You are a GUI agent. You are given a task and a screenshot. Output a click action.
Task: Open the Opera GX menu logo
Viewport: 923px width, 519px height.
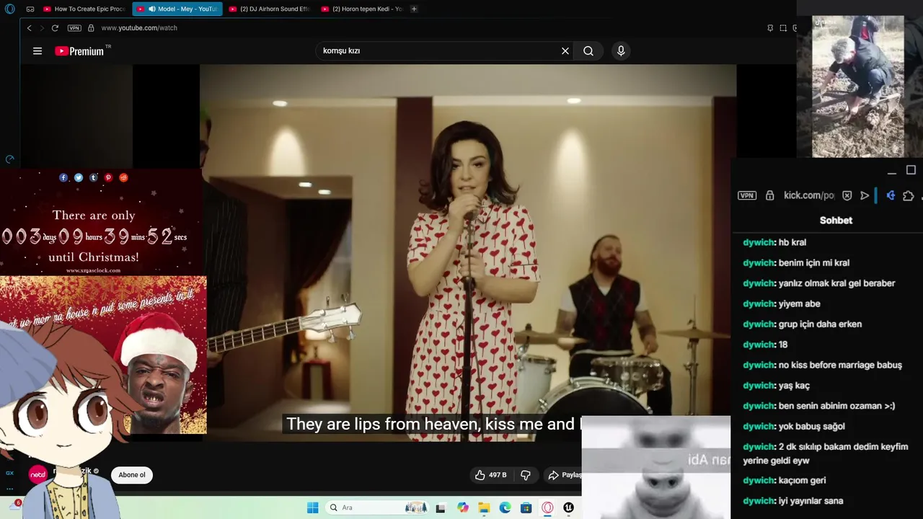click(9, 9)
